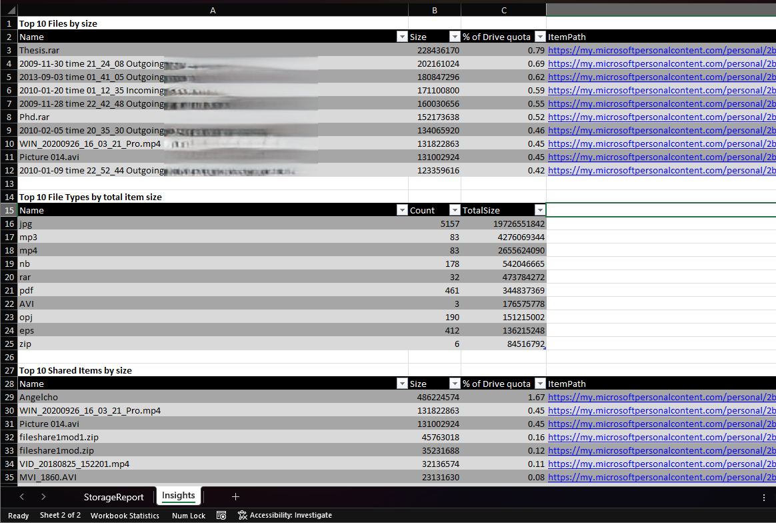Click the next sheet navigation arrow
Image resolution: width=776 pixels, height=523 pixels.
[x=43, y=496]
